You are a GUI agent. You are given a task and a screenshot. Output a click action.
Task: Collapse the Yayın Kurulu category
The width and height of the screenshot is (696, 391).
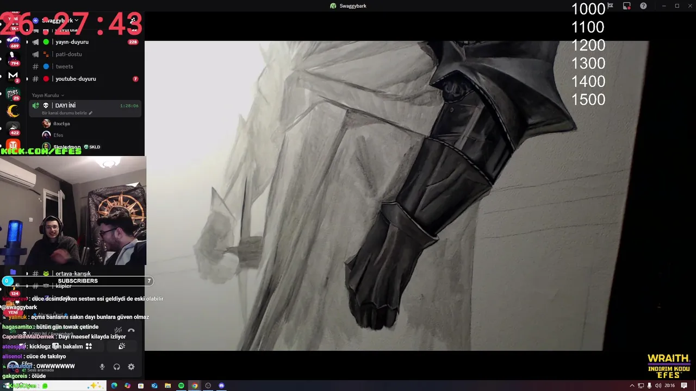coord(48,96)
